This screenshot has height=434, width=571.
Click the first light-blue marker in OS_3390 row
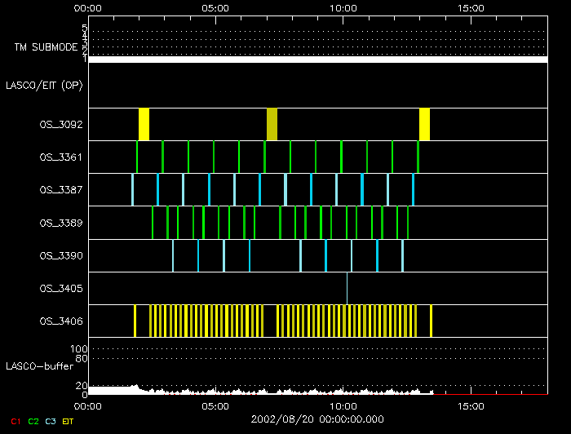(x=172, y=255)
